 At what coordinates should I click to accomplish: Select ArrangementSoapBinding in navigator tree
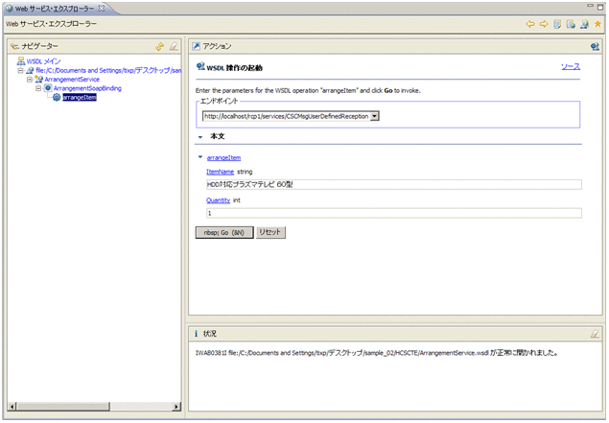click(87, 88)
